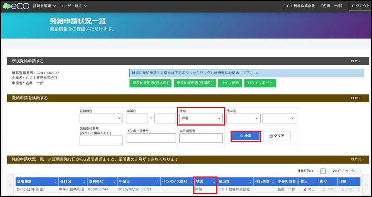Open the 証明種別 dropdown

tap(101, 118)
